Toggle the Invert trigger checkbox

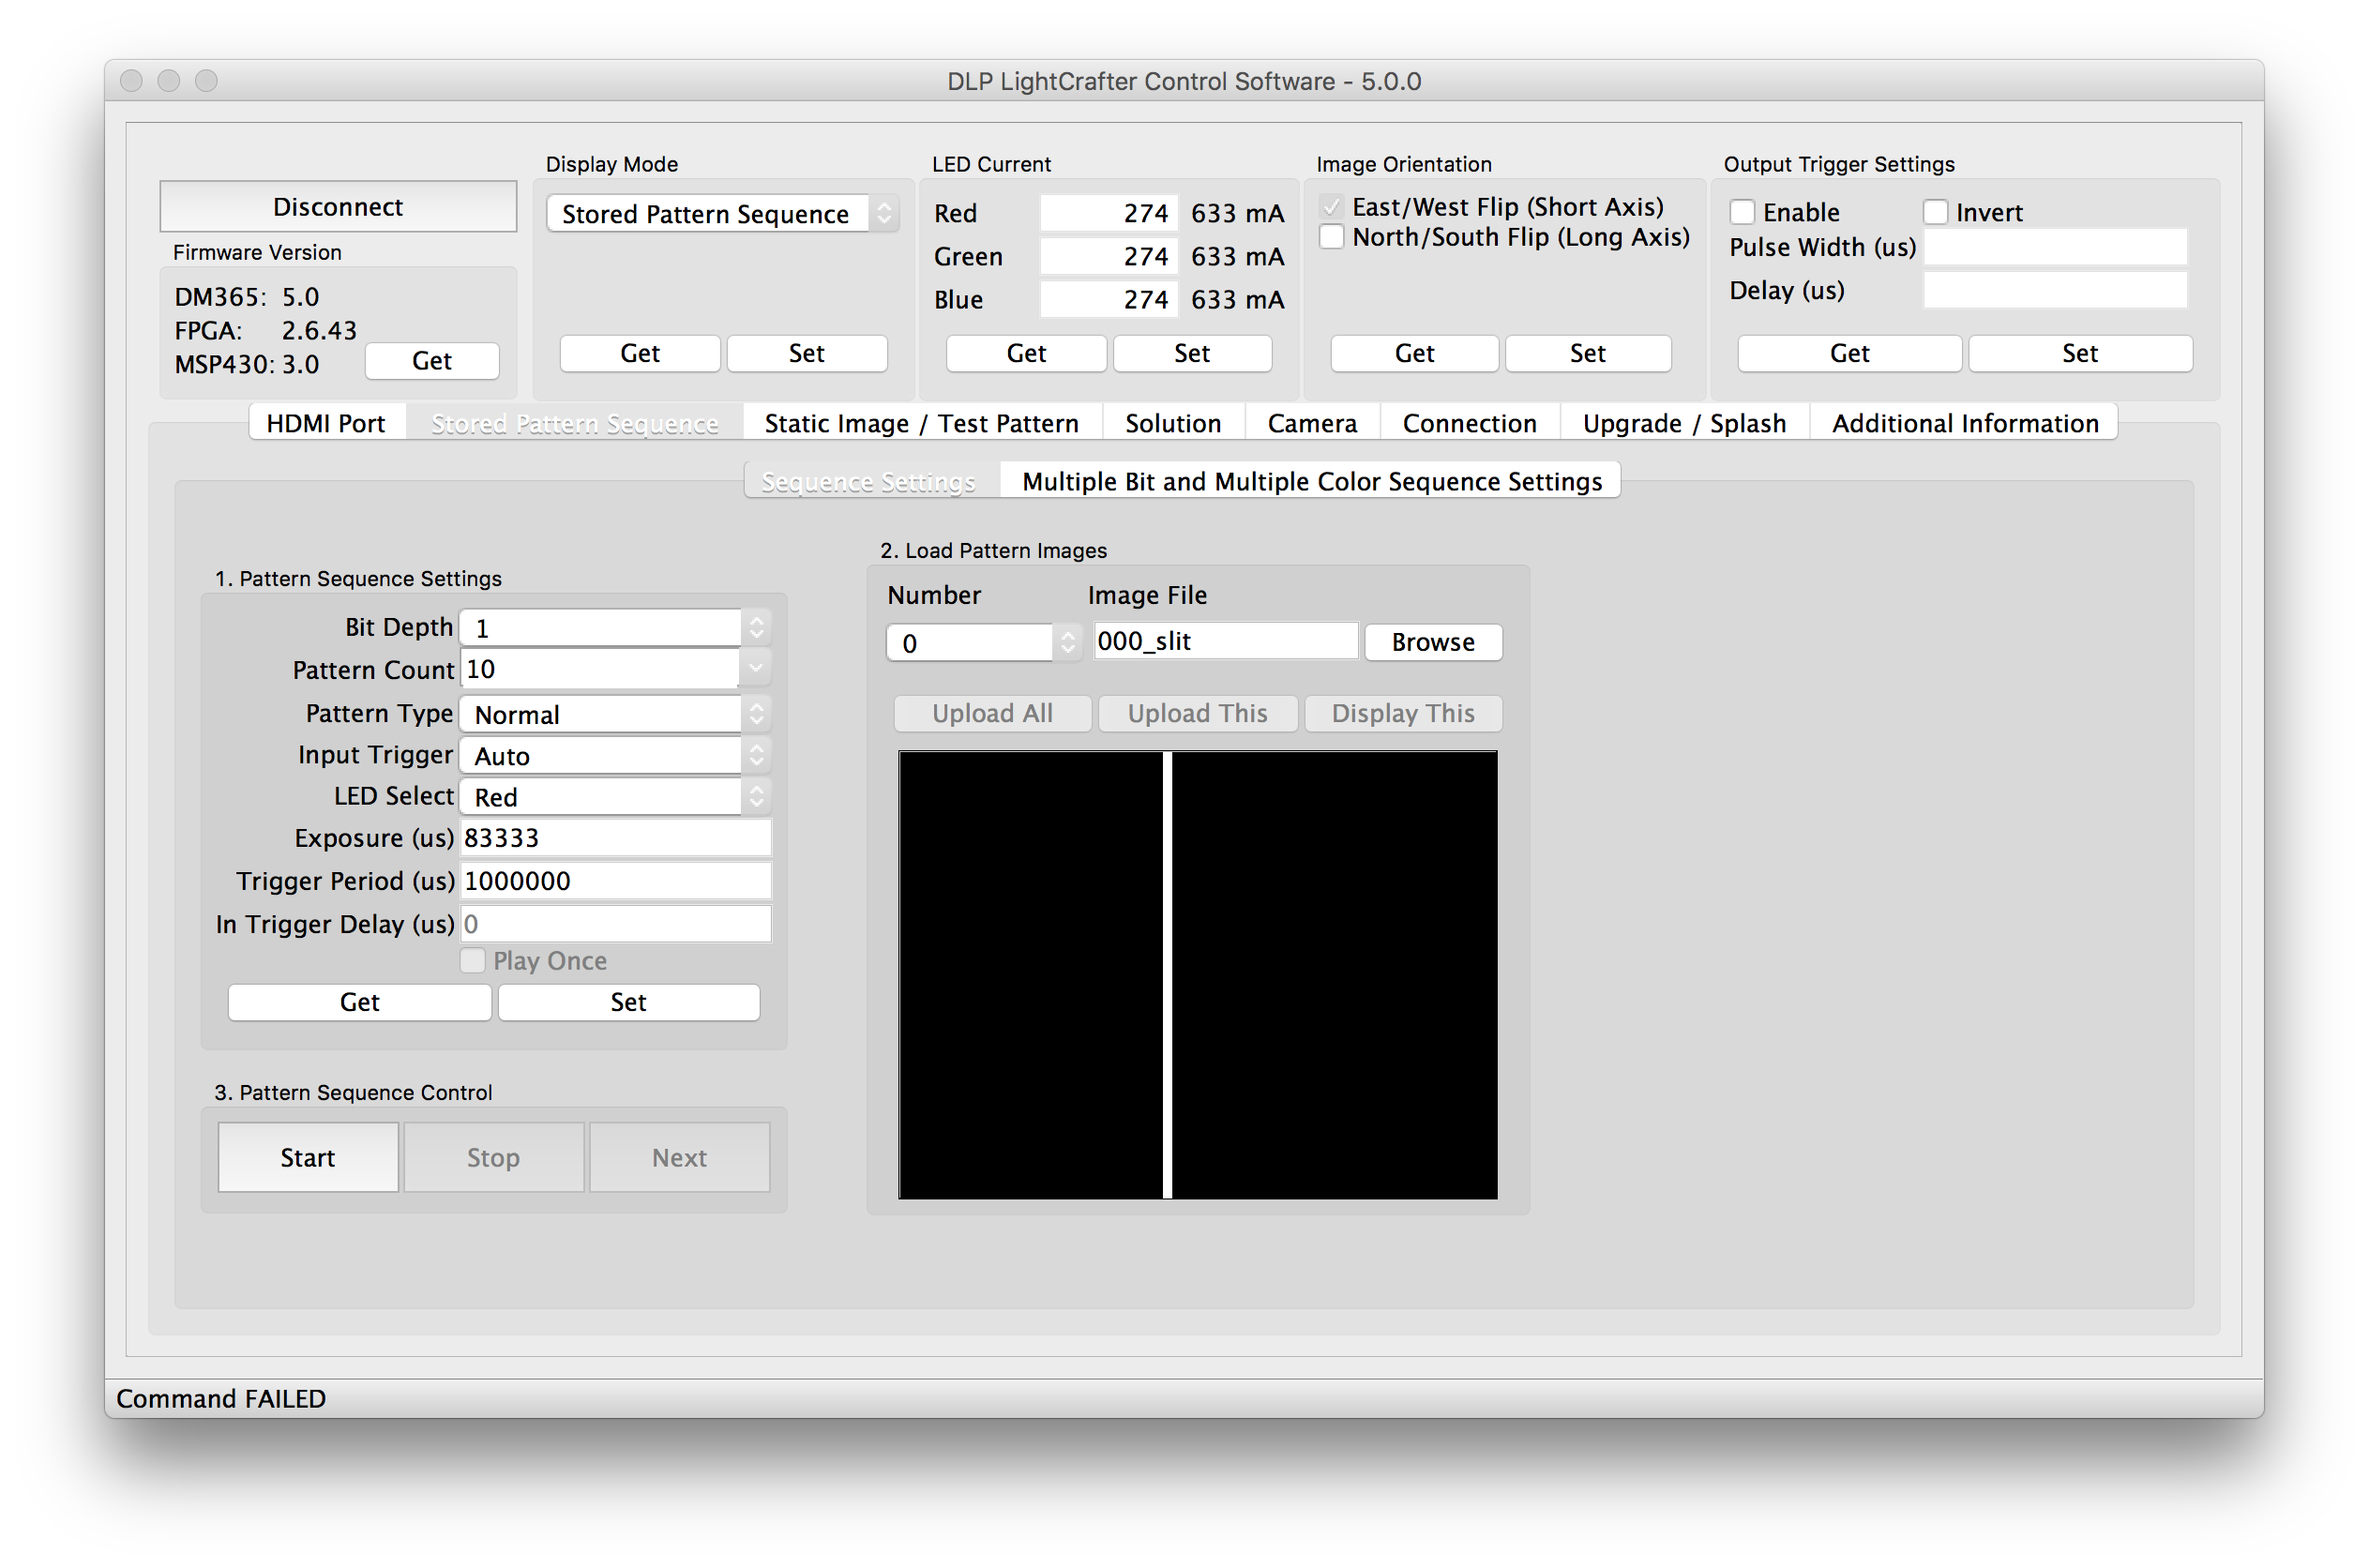point(1935,212)
